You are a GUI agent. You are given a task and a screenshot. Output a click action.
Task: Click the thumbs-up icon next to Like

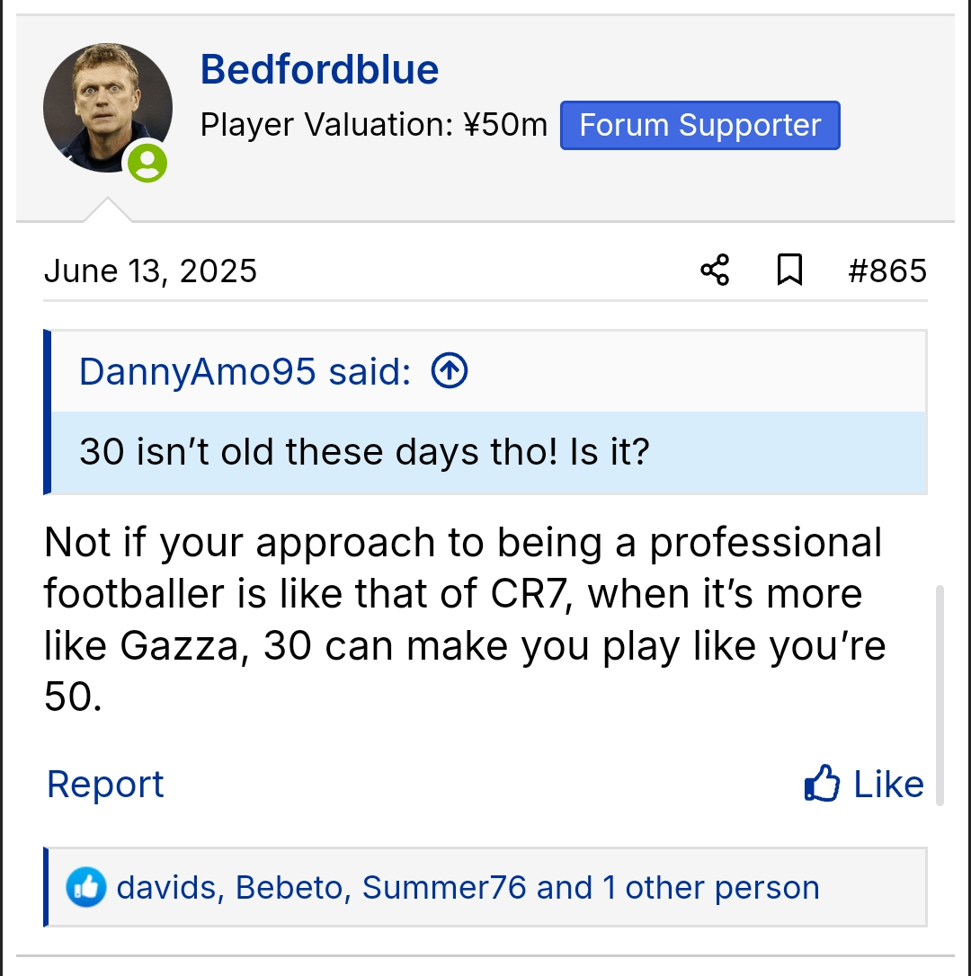click(822, 785)
